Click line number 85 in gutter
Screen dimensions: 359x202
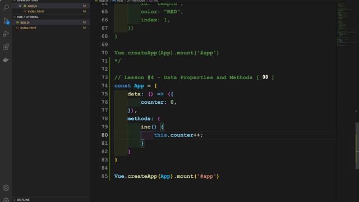(x=104, y=176)
